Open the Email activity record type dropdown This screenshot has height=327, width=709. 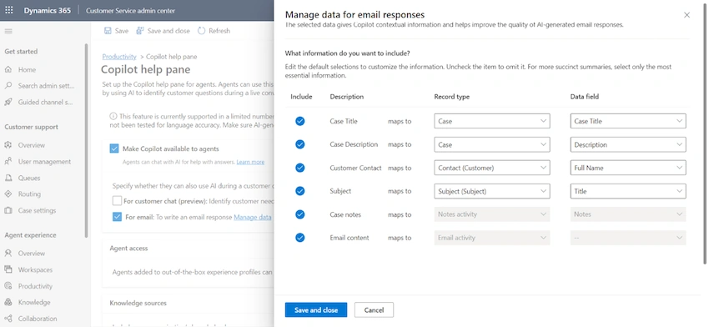pyautogui.click(x=492, y=238)
